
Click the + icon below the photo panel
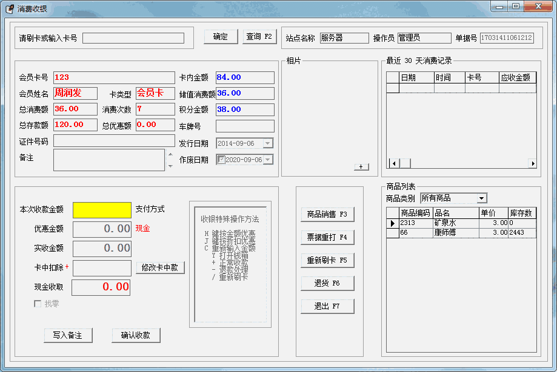(360, 166)
